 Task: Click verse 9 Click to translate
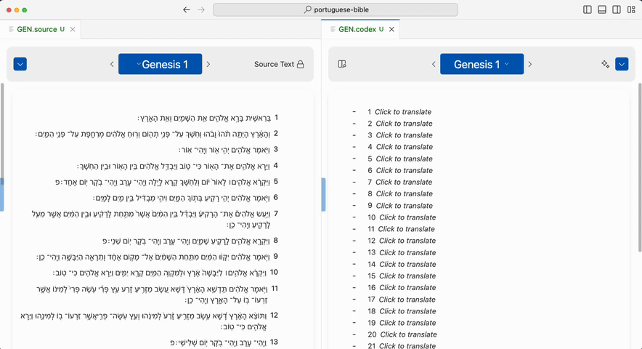point(404,206)
